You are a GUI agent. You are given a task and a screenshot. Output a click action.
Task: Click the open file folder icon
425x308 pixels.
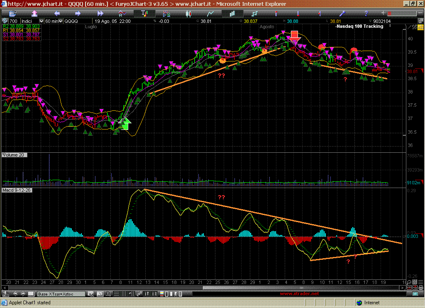pos(12,14)
